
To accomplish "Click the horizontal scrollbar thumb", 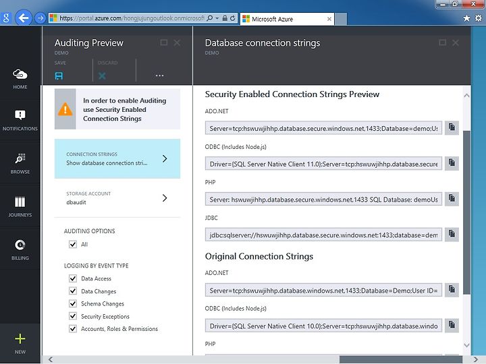I will [401, 359].
